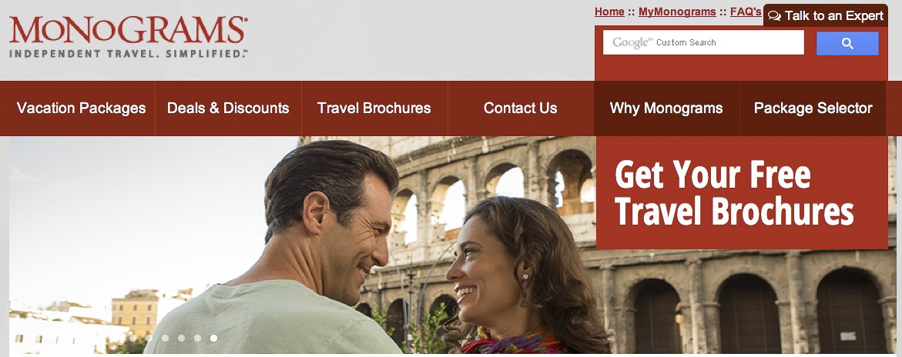The image size is (902, 357).
Task: Select the first carousel dot
Action: pos(133,338)
